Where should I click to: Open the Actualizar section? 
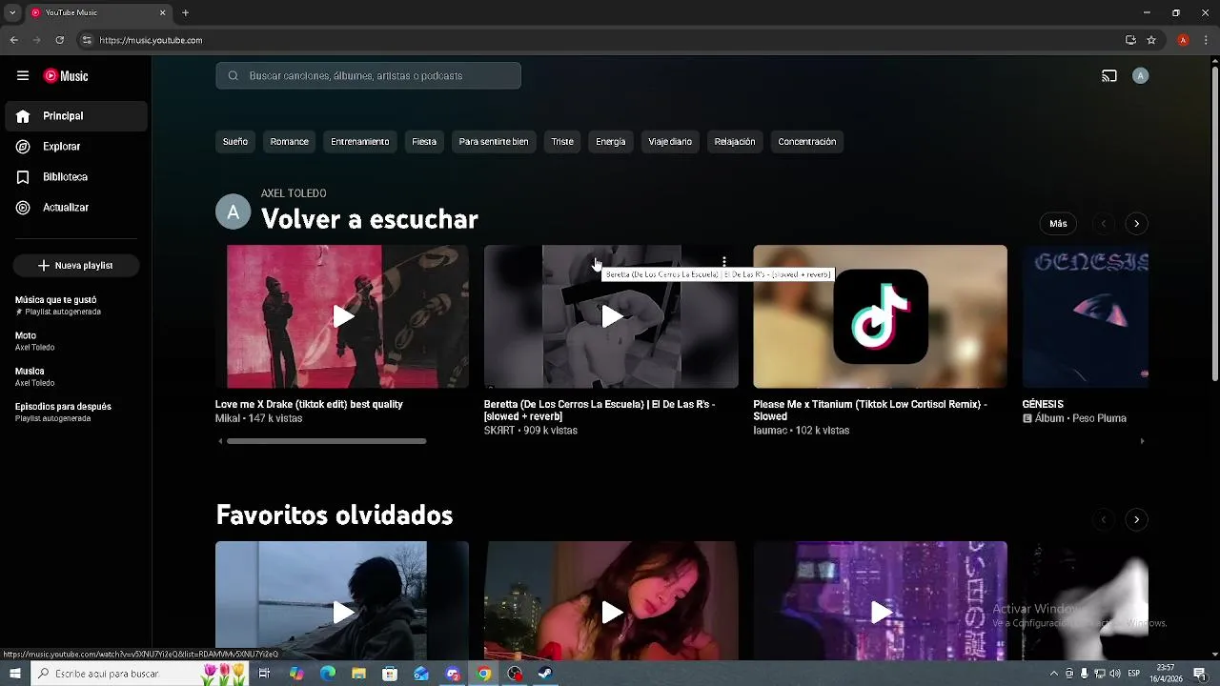pos(76,208)
